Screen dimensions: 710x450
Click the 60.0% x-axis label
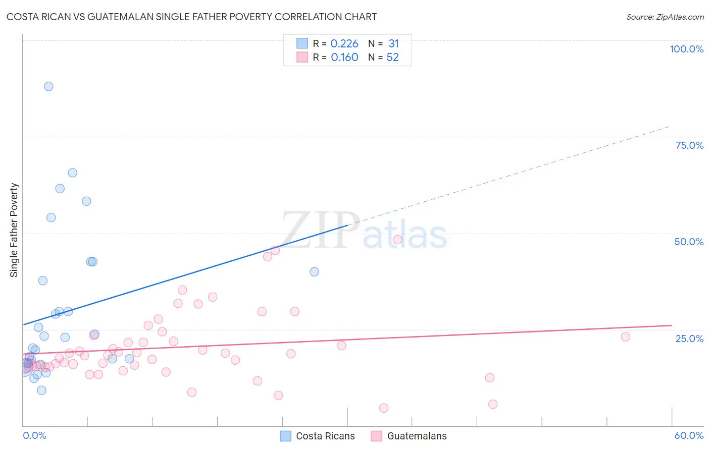(x=689, y=435)
